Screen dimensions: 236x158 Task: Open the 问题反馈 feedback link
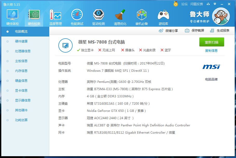coord(197,4)
